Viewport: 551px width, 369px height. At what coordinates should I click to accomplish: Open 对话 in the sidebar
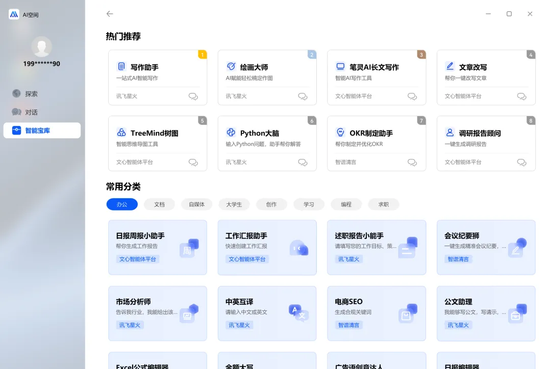(42, 112)
